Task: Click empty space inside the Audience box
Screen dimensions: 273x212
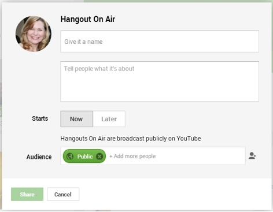Action: (x=201, y=156)
